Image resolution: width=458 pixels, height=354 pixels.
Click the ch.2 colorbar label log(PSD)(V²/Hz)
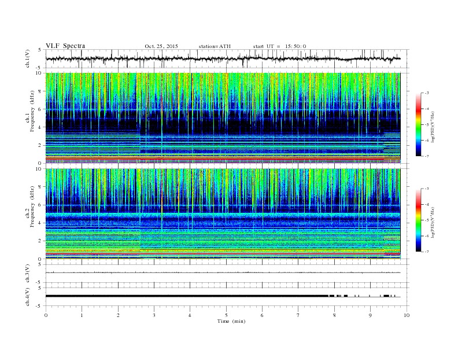(x=433, y=223)
